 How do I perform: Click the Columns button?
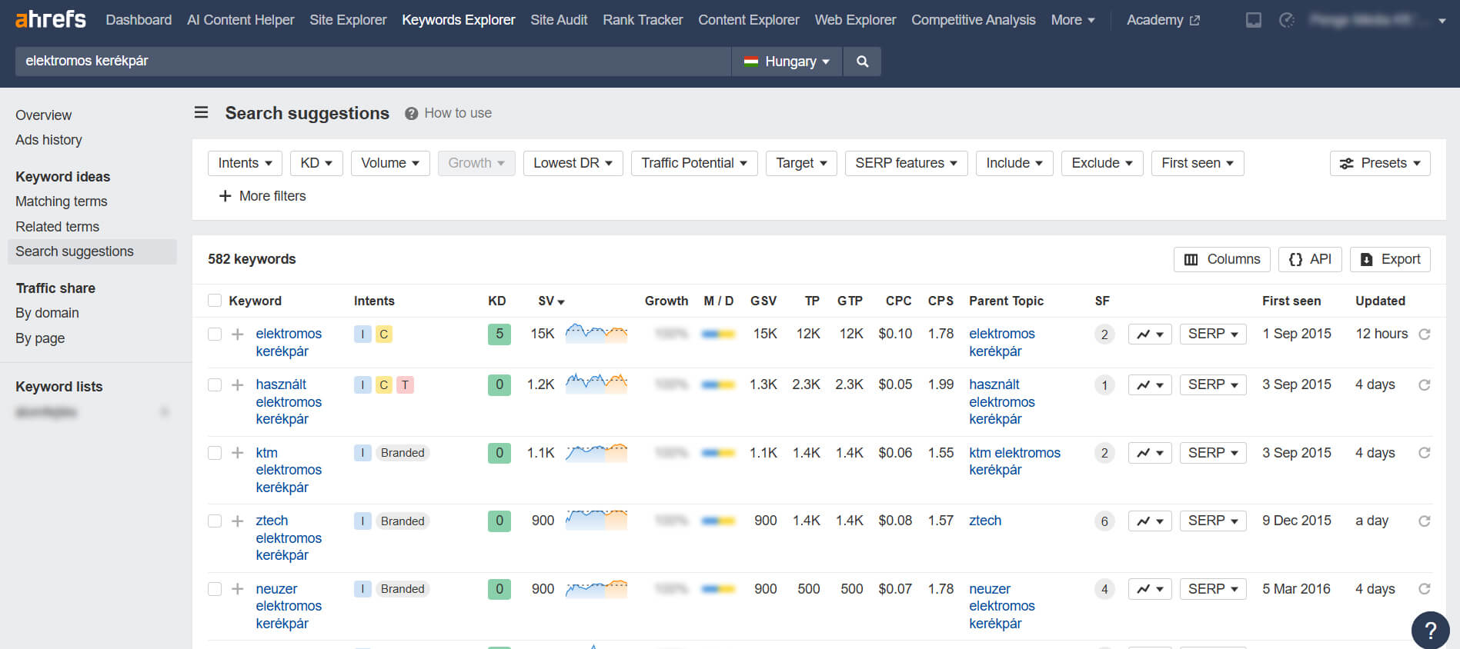click(x=1222, y=259)
